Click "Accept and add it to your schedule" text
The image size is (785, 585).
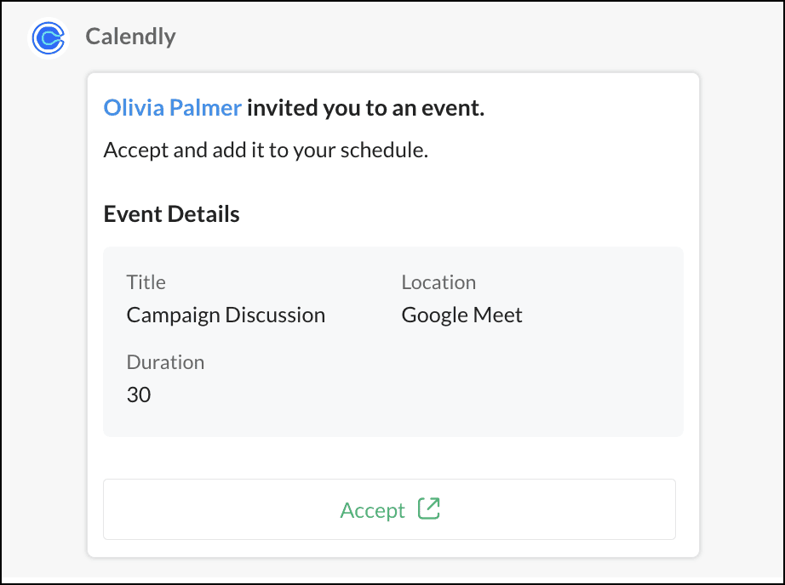point(265,151)
